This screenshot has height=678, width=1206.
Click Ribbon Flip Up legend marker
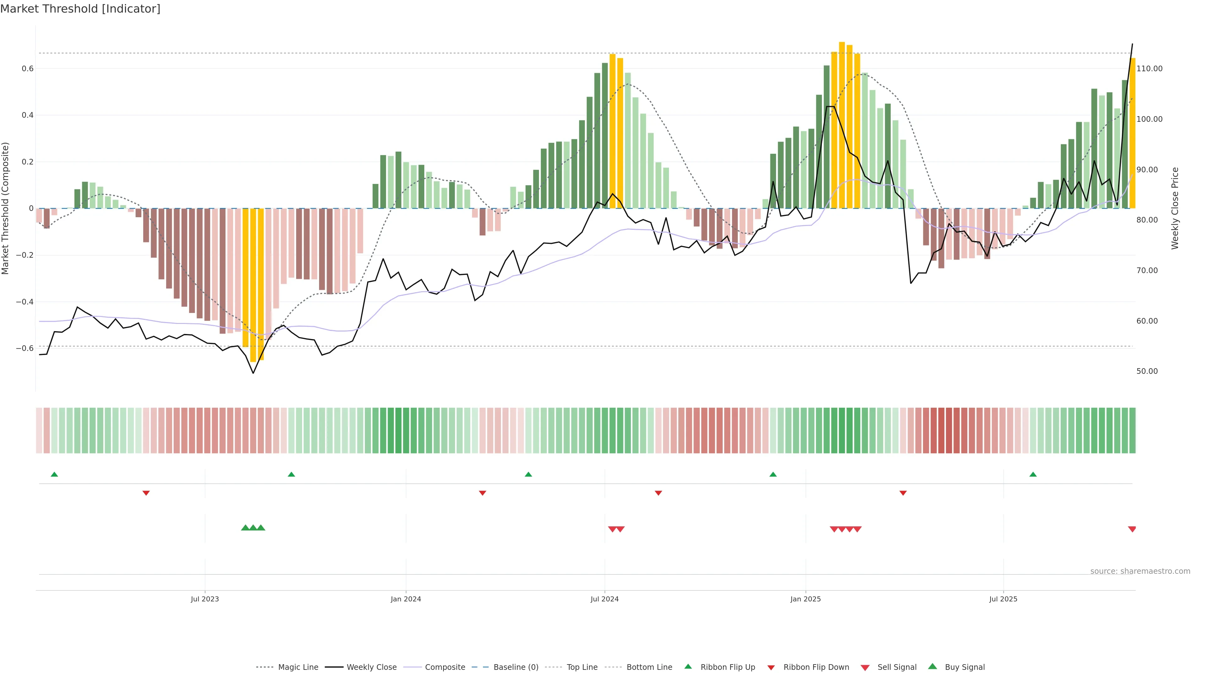tap(688, 667)
